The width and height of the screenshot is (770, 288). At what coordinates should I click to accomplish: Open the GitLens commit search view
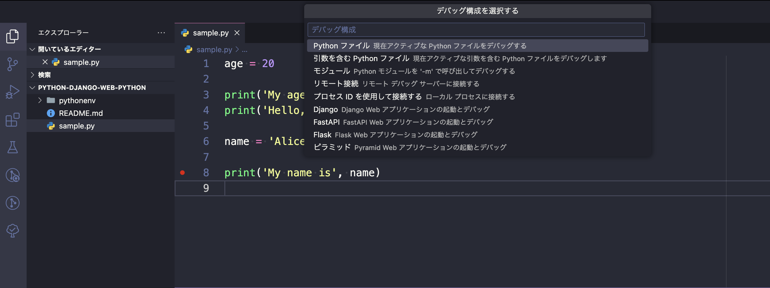pos(13,176)
